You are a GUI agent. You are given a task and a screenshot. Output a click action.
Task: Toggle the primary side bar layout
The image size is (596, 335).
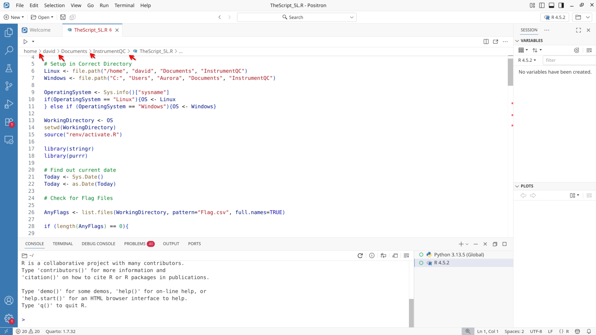pyautogui.click(x=542, y=5)
